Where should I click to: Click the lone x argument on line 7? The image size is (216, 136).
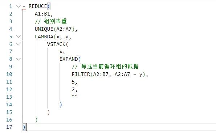pyautogui.click(x=61, y=52)
